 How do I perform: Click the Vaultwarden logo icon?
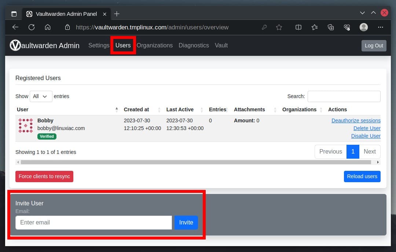click(15, 45)
